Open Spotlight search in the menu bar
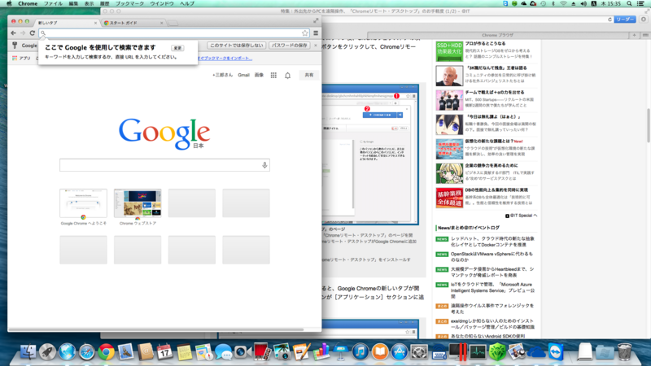The width and height of the screenshot is (651, 366). (x=629, y=3)
